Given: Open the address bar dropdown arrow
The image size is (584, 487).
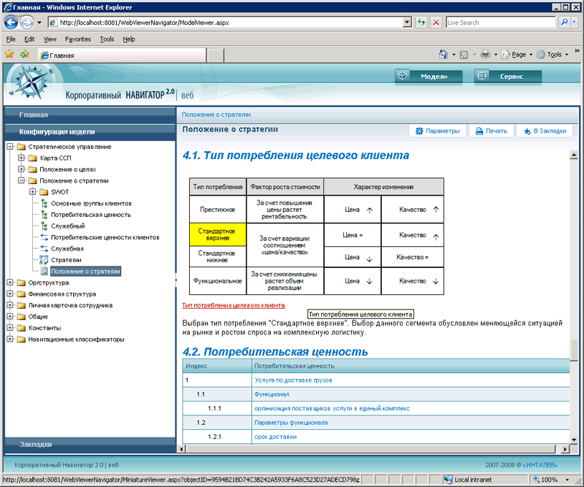Looking at the screenshot, I should 407,23.
